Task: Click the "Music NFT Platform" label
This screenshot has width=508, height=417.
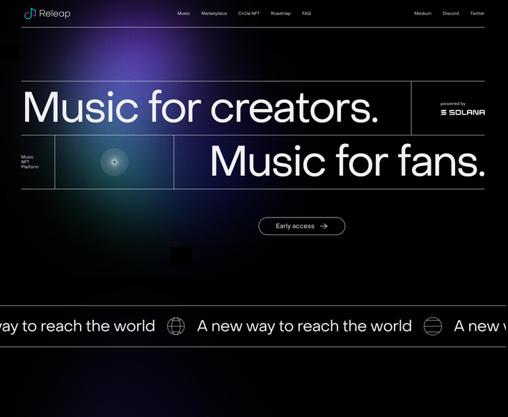Action: [30, 162]
